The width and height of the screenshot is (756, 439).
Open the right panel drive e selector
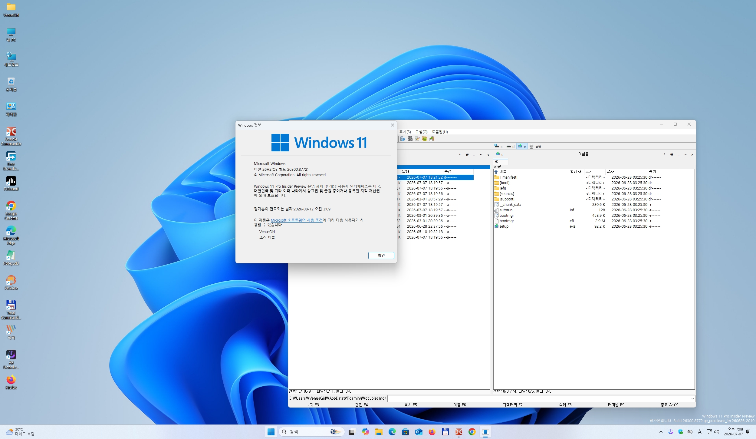coord(499,154)
